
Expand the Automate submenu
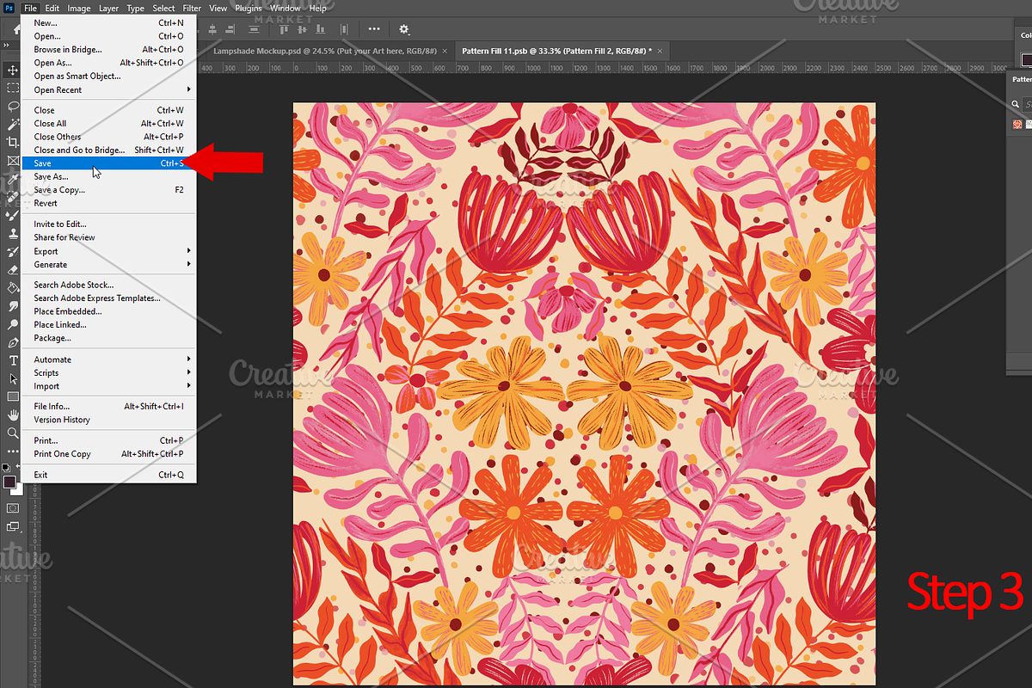point(108,359)
